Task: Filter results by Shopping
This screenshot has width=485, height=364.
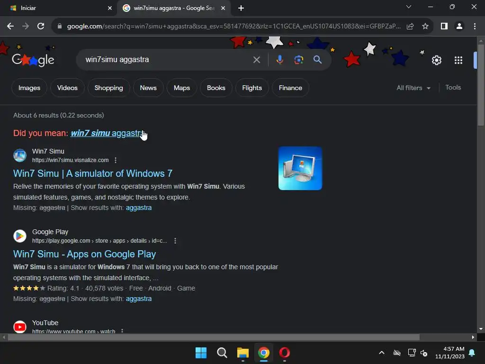Action: (108, 88)
